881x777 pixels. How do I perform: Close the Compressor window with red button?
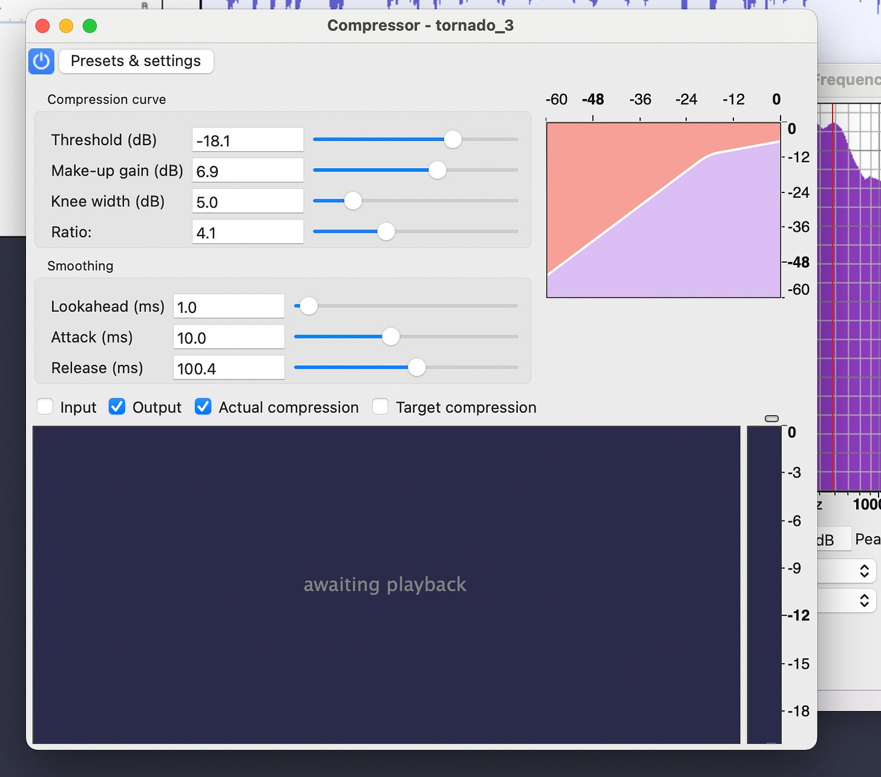point(42,26)
